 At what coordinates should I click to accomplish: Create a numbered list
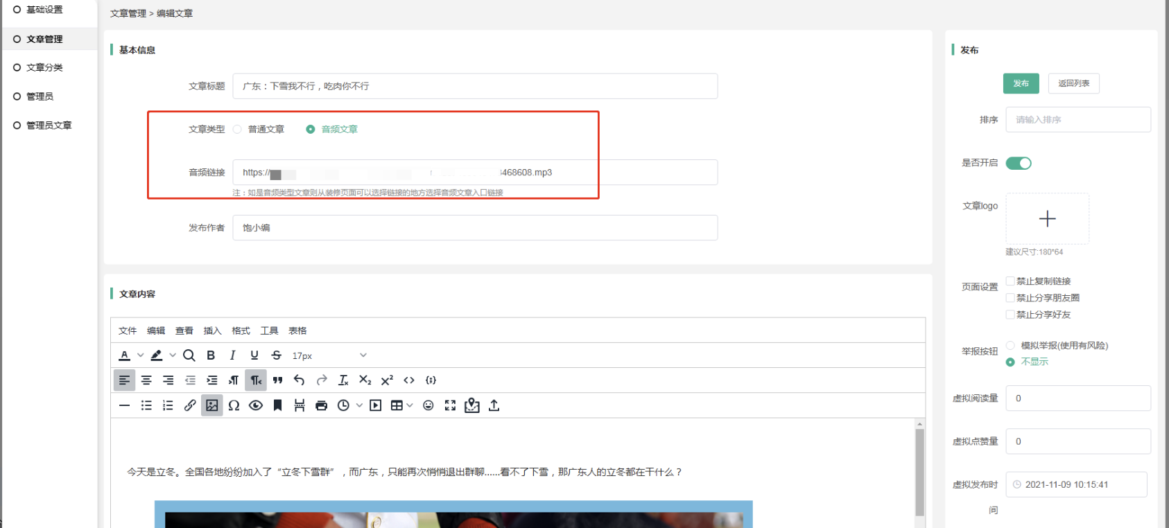coord(168,405)
